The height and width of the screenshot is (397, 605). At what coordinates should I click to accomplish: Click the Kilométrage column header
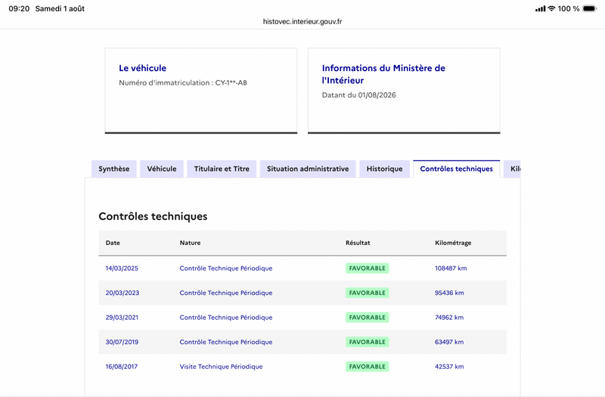pyautogui.click(x=453, y=243)
